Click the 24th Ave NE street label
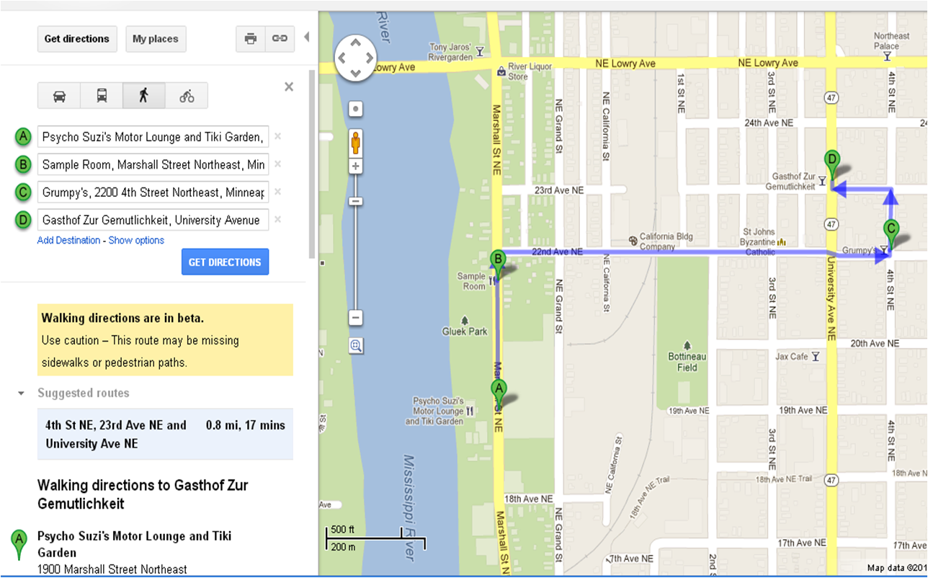 pyautogui.click(x=769, y=123)
